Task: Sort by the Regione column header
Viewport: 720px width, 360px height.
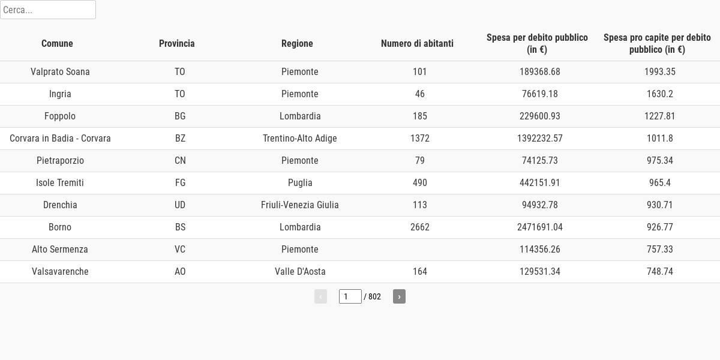Action: [297, 43]
